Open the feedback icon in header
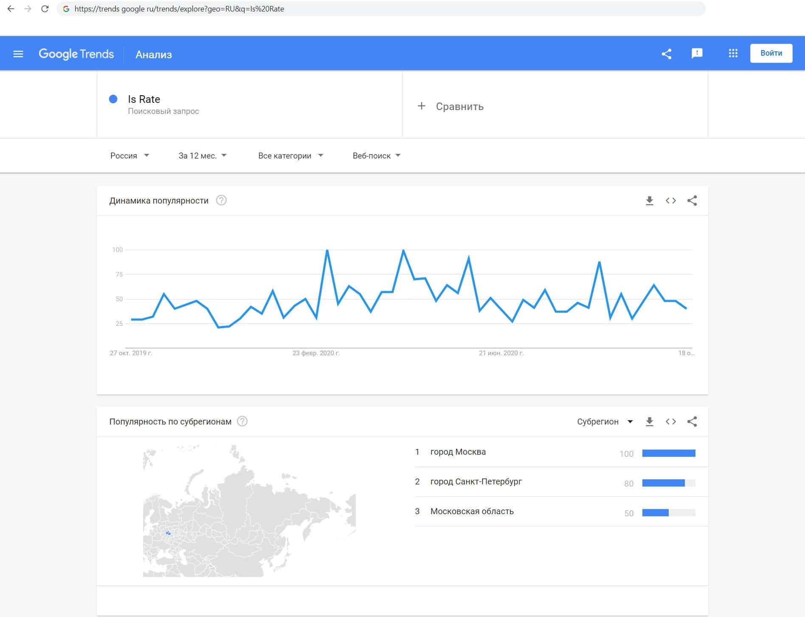 [x=697, y=53]
